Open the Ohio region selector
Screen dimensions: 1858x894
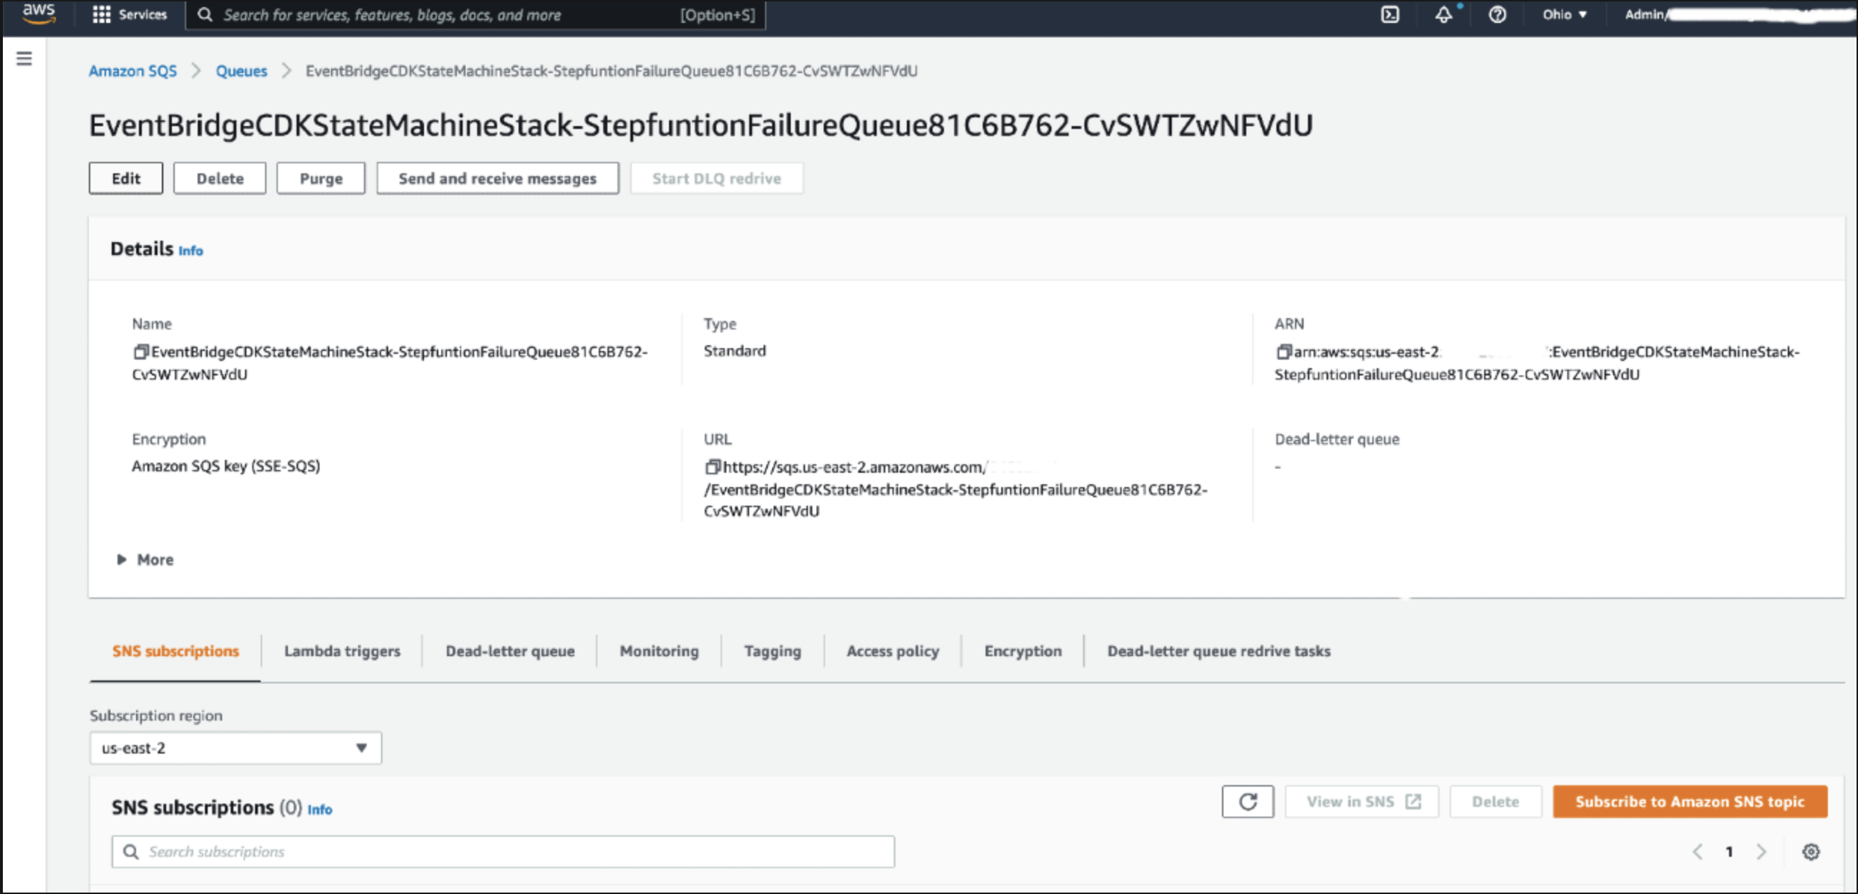click(1564, 14)
